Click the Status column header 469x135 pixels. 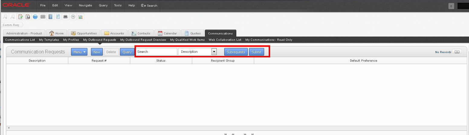pyautogui.click(x=161, y=61)
